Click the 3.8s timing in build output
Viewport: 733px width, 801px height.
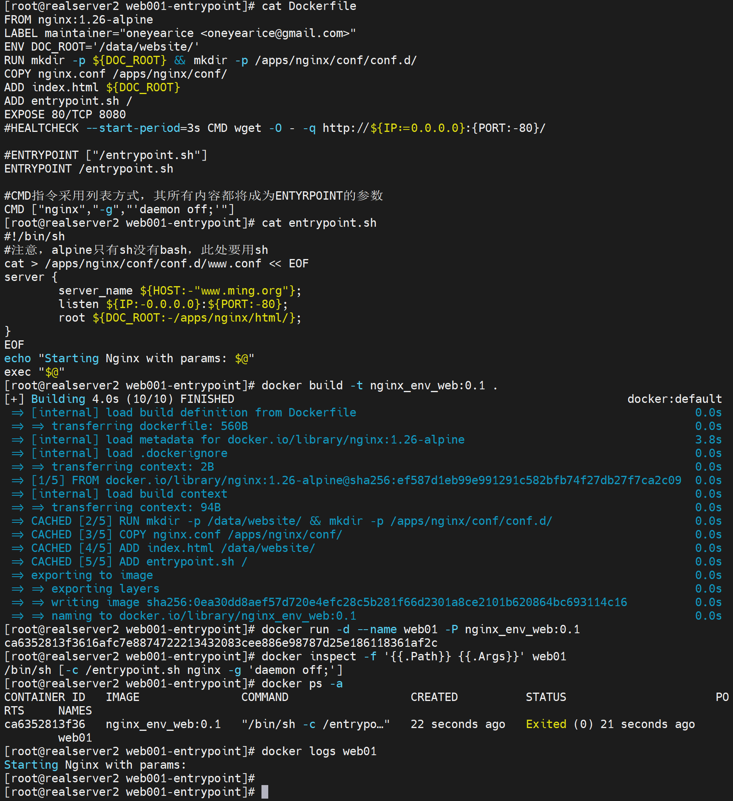click(708, 440)
